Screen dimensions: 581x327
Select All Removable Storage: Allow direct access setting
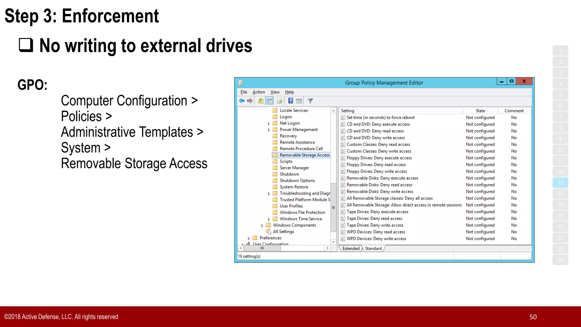pyautogui.click(x=404, y=205)
